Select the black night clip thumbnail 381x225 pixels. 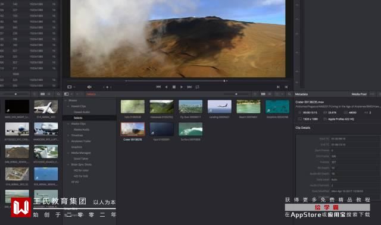click(17, 107)
